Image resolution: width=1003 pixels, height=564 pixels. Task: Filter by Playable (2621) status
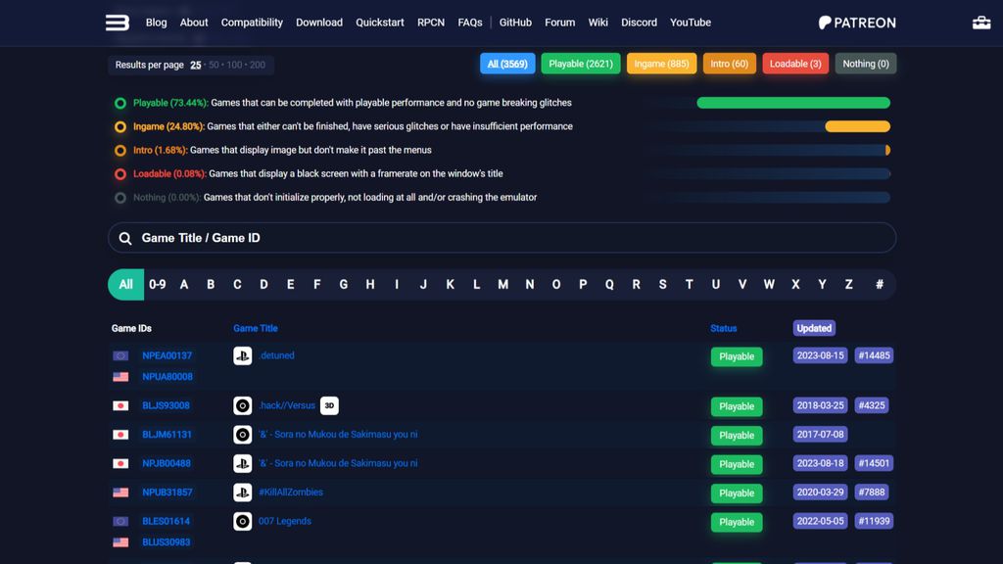(581, 64)
